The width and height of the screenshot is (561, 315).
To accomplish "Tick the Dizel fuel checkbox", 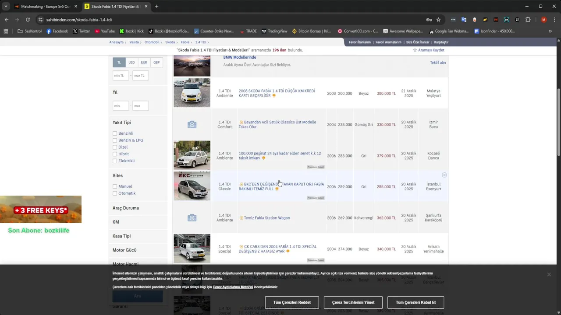I will point(115,147).
